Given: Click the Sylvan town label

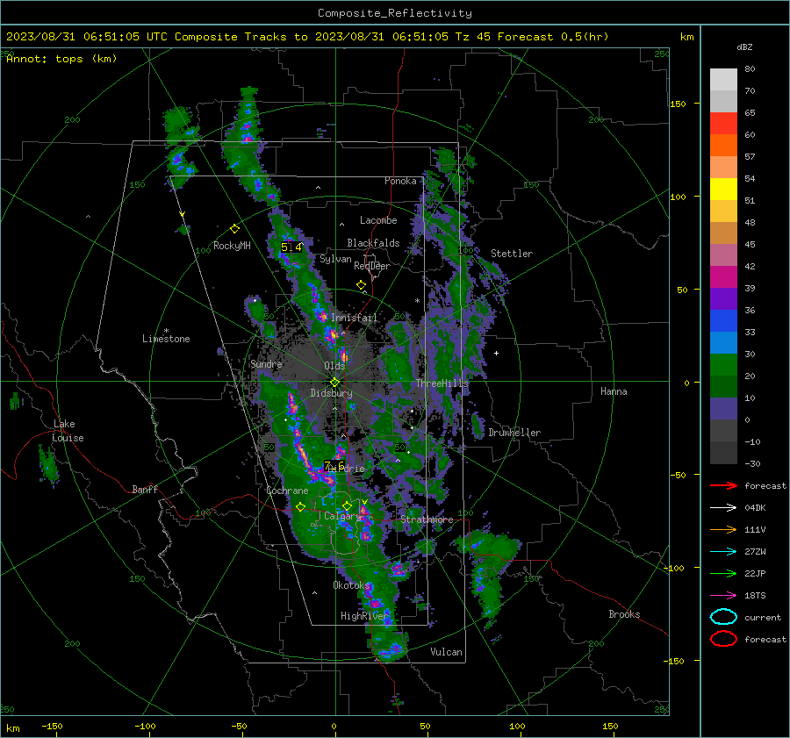Looking at the screenshot, I should [x=335, y=259].
